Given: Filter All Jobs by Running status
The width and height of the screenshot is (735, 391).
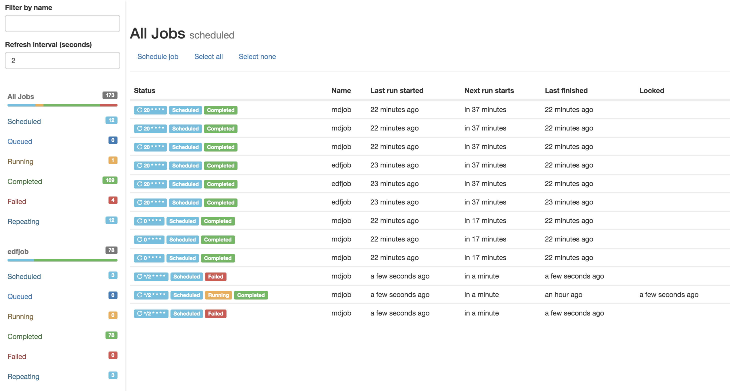Looking at the screenshot, I should click(x=20, y=161).
